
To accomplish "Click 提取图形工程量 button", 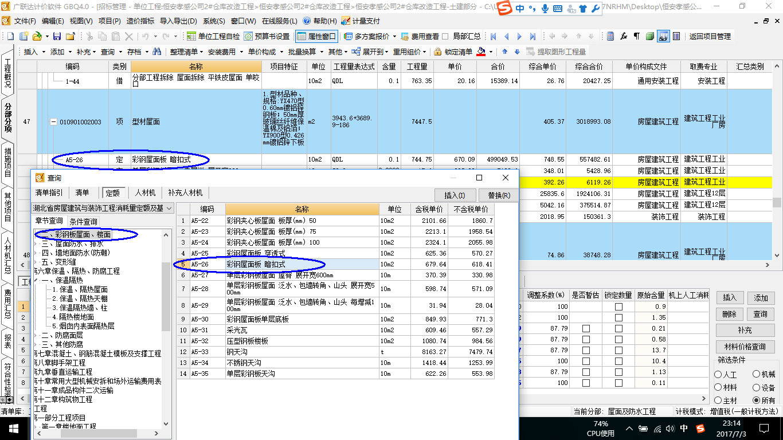I will (556, 52).
